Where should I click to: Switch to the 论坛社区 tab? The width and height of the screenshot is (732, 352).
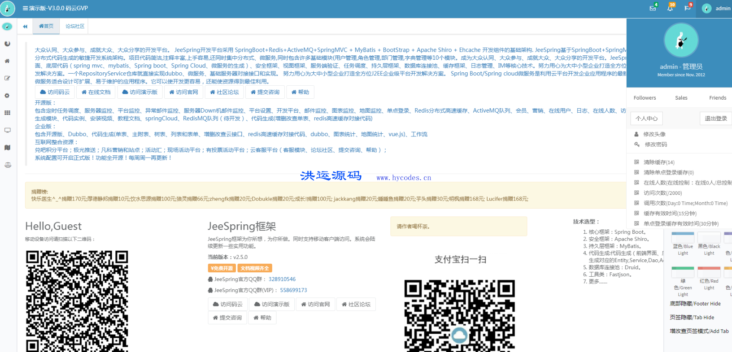75,26
